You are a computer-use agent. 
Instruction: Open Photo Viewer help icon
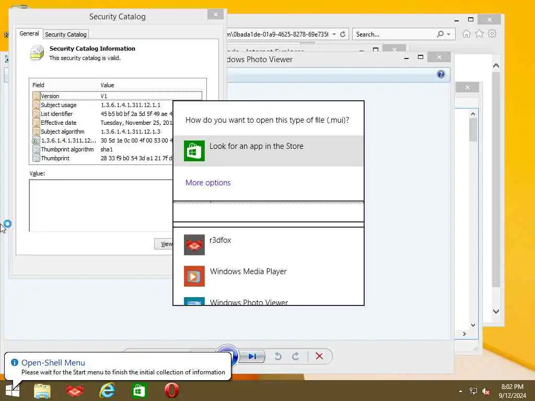pyautogui.click(x=440, y=74)
